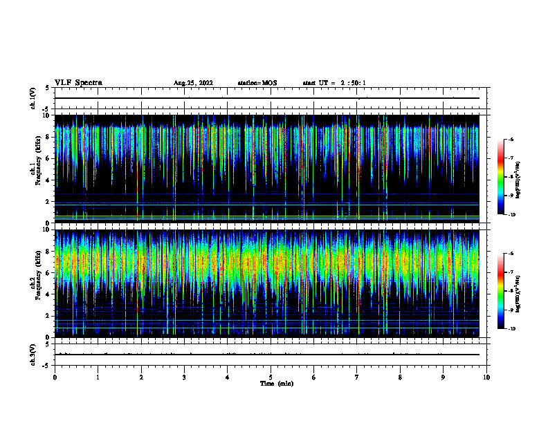Click the ch.1 frequency axis tick "6"
548x423 pixels.
(x=48, y=158)
